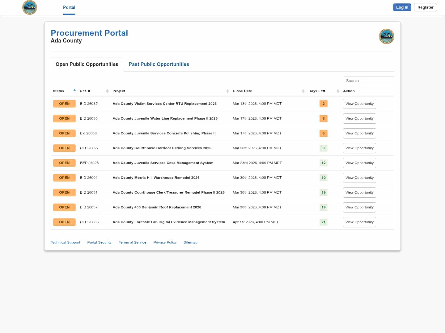The width and height of the screenshot is (445, 333).
Task: Sort table by Status column arrow
Action: (x=74, y=90)
